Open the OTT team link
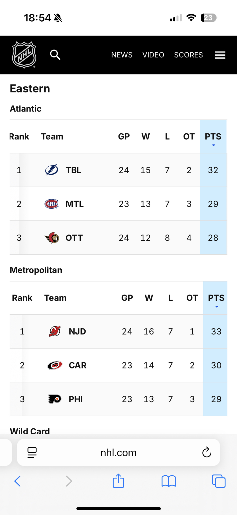 click(x=74, y=238)
